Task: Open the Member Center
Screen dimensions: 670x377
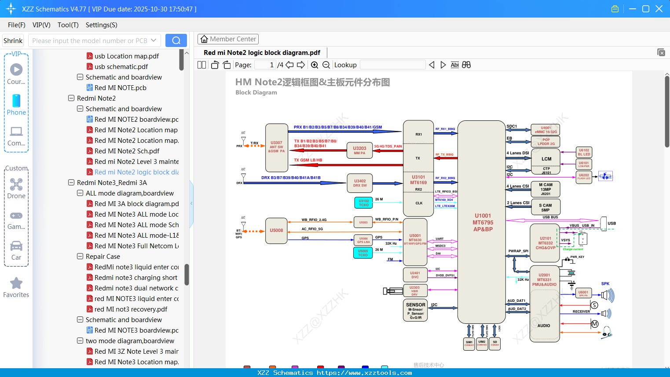Action: 228,39
